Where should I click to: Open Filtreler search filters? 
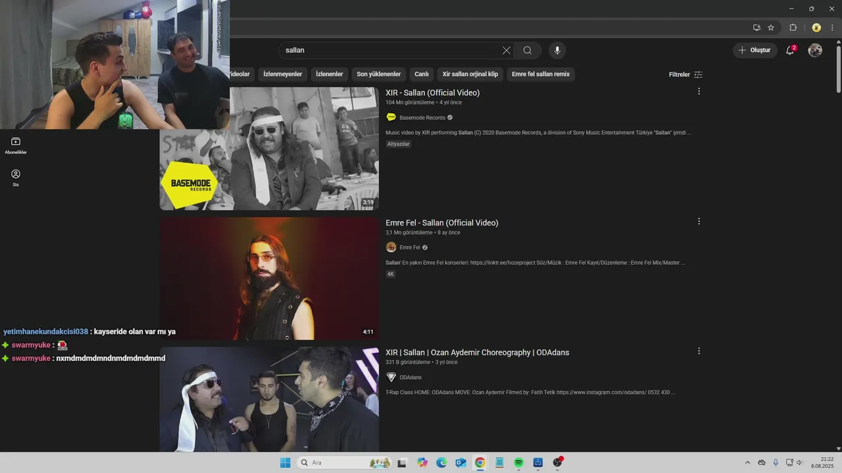[x=685, y=74]
